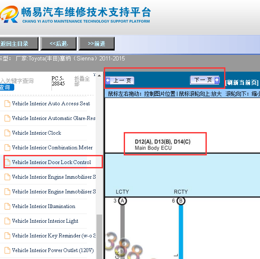The image size is (260, 259).
Task: Click the blue wire below connector B
Action: [x=181, y=232]
